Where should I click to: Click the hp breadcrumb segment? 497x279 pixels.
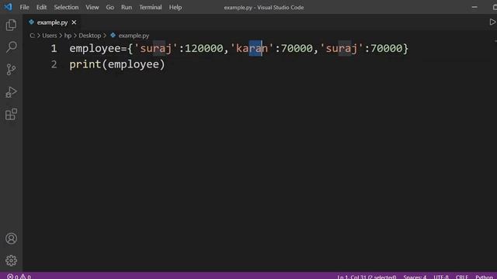click(68, 36)
